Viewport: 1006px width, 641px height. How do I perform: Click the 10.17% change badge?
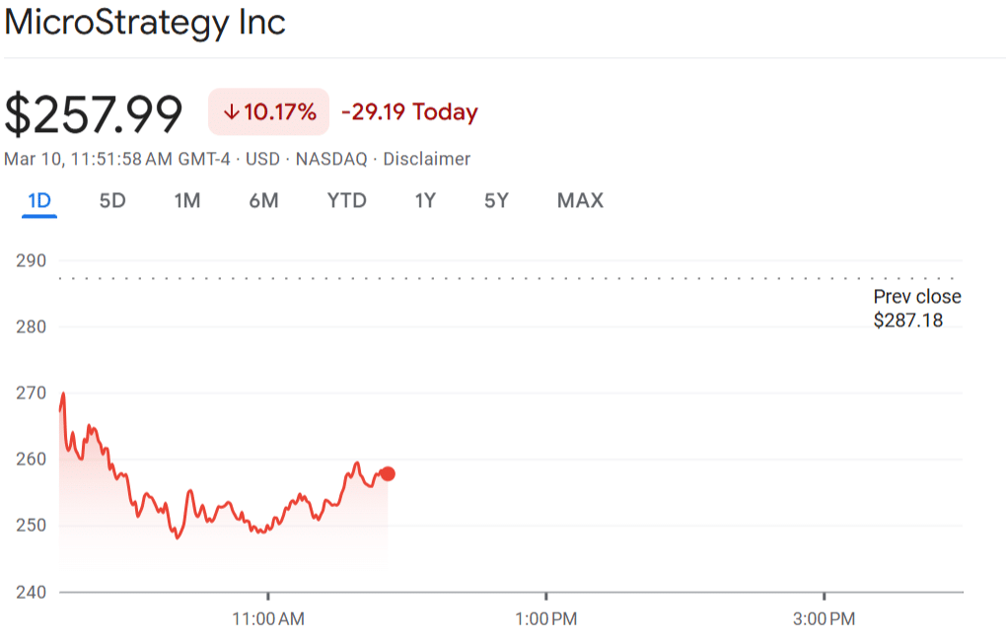tap(268, 112)
